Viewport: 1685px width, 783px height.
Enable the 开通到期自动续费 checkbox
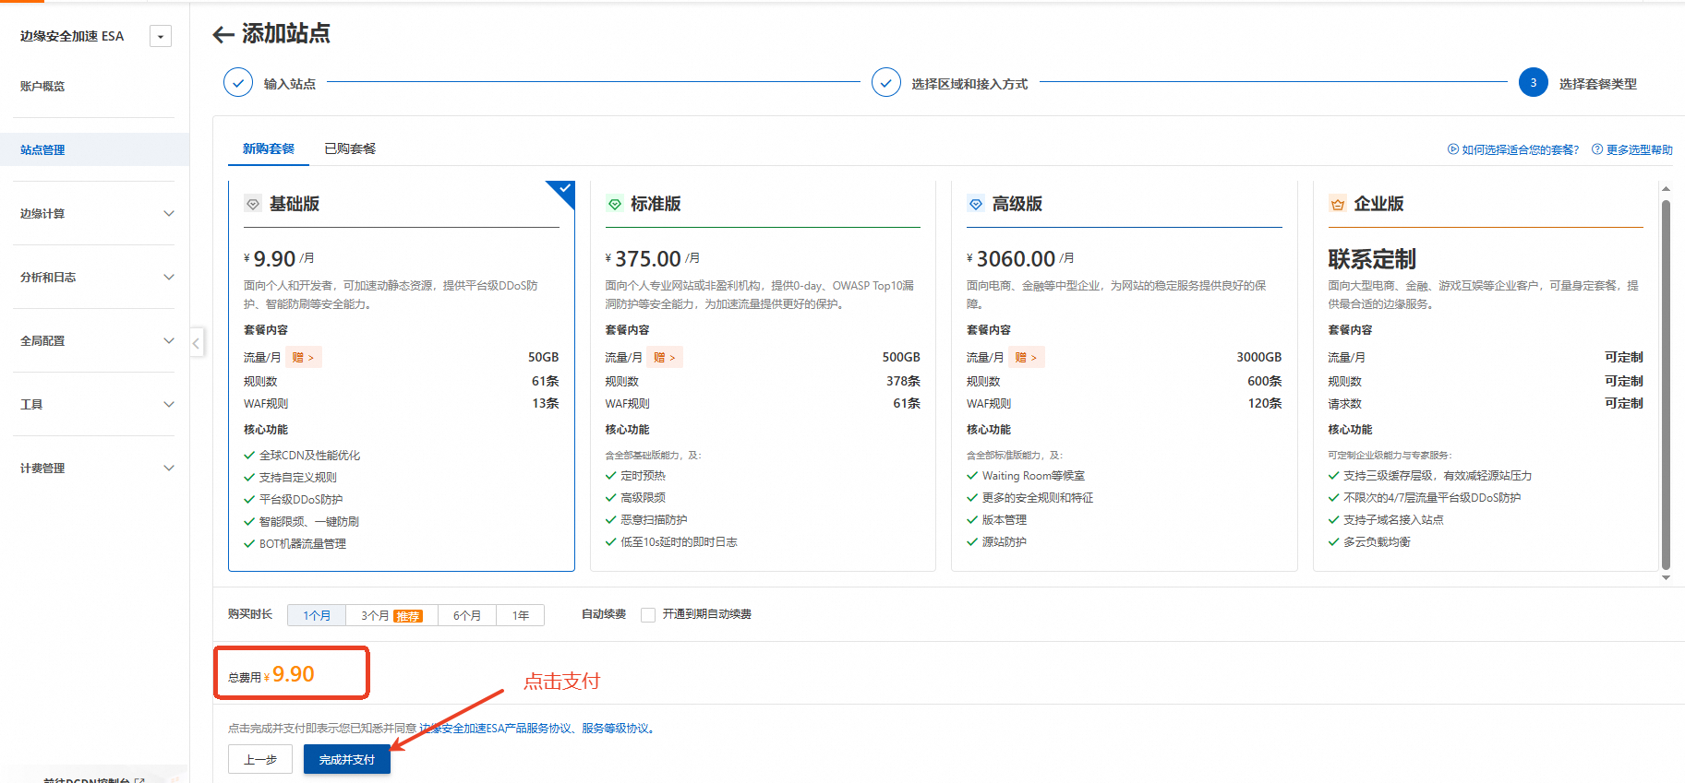click(648, 615)
